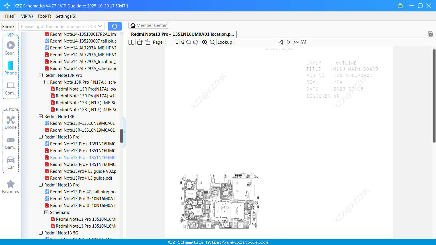
Task: Collapse the Redmi Note13 Pro folder
Action: pyautogui.click(x=41, y=185)
